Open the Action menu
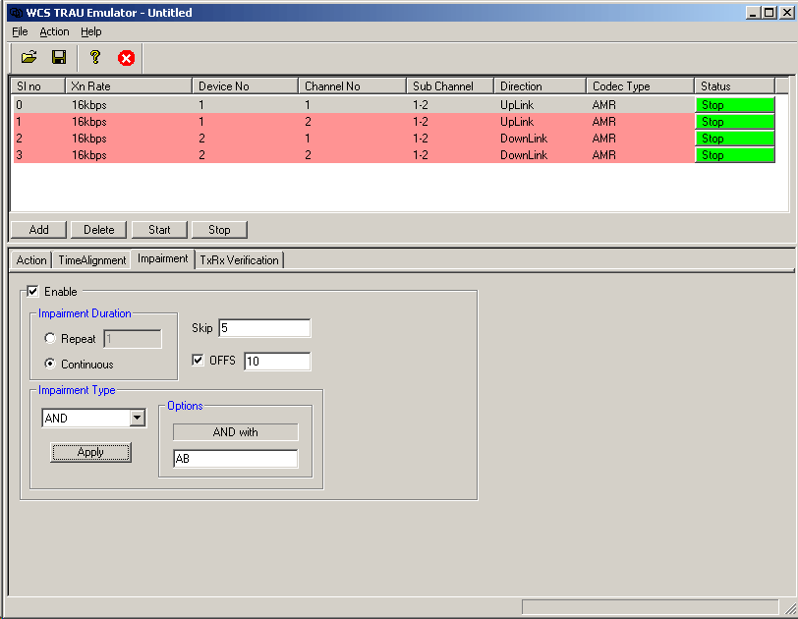798x619 pixels. pyautogui.click(x=54, y=31)
